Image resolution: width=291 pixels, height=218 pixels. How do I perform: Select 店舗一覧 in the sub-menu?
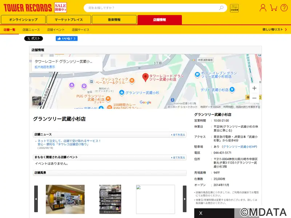9,30
